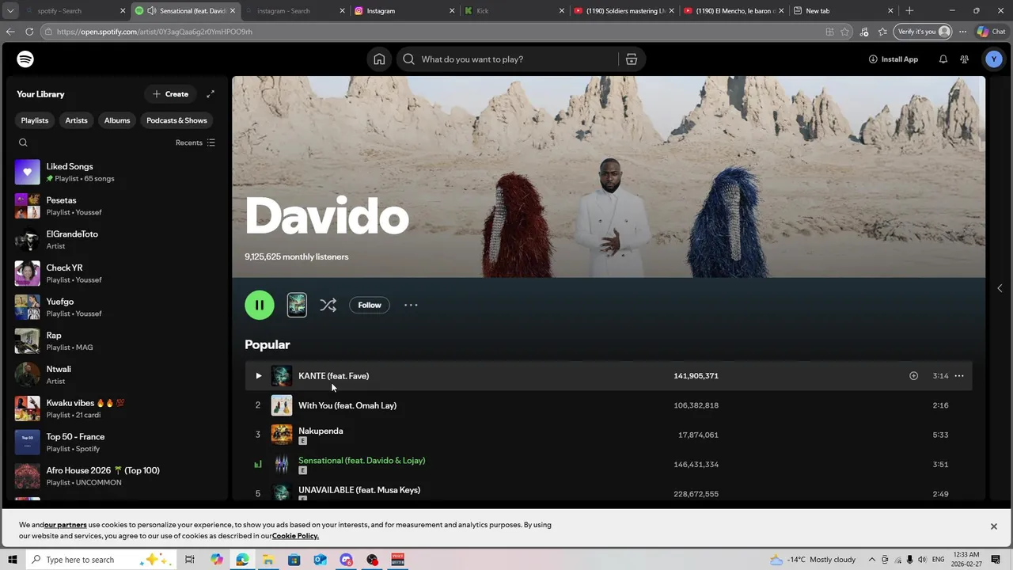
Task: Open the user profile avatar Y
Action: pyautogui.click(x=994, y=59)
